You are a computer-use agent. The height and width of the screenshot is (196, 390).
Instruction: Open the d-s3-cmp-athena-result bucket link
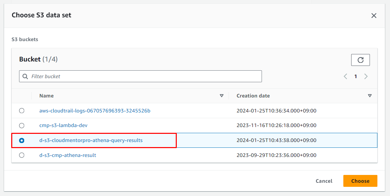pos(68,155)
